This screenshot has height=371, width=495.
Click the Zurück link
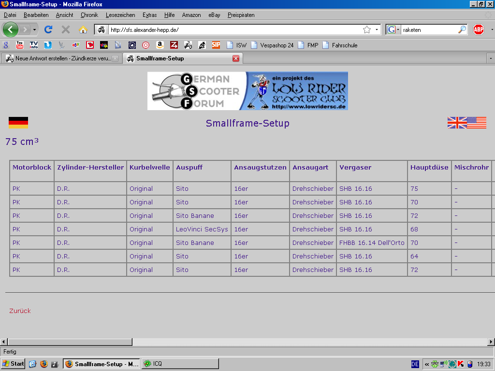[20, 311]
